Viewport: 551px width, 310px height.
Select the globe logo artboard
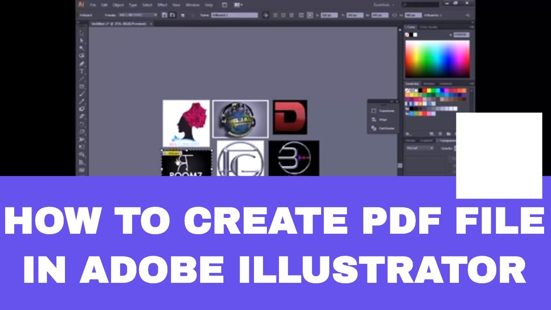point(240,119)
